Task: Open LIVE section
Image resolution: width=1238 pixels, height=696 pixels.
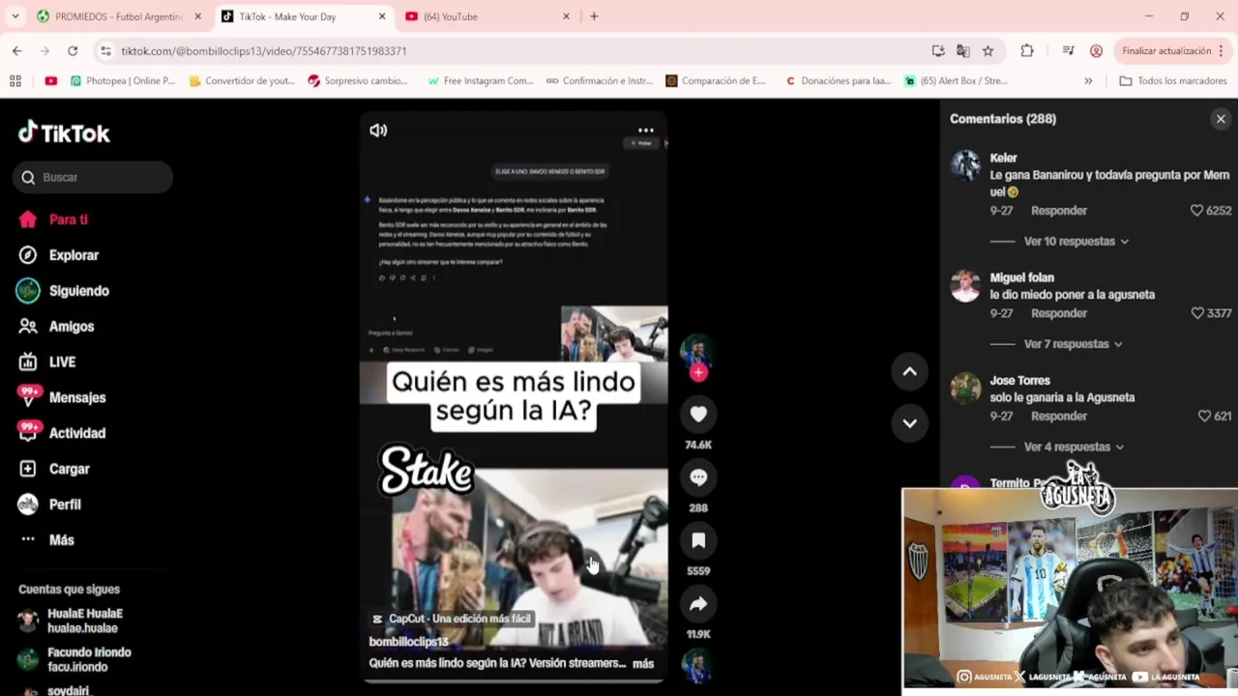Action: [x=47, y=362]
